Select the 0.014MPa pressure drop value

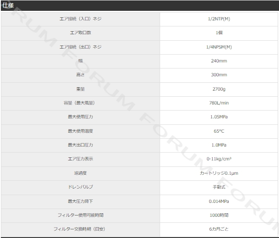[x=219, y=202]
